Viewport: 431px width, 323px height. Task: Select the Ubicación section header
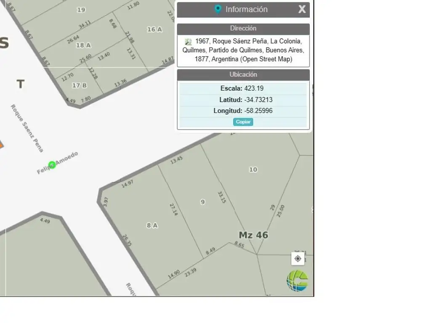[x=243, y=74]
